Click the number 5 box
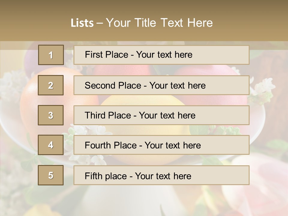288x216 pixels. (51, 175)
